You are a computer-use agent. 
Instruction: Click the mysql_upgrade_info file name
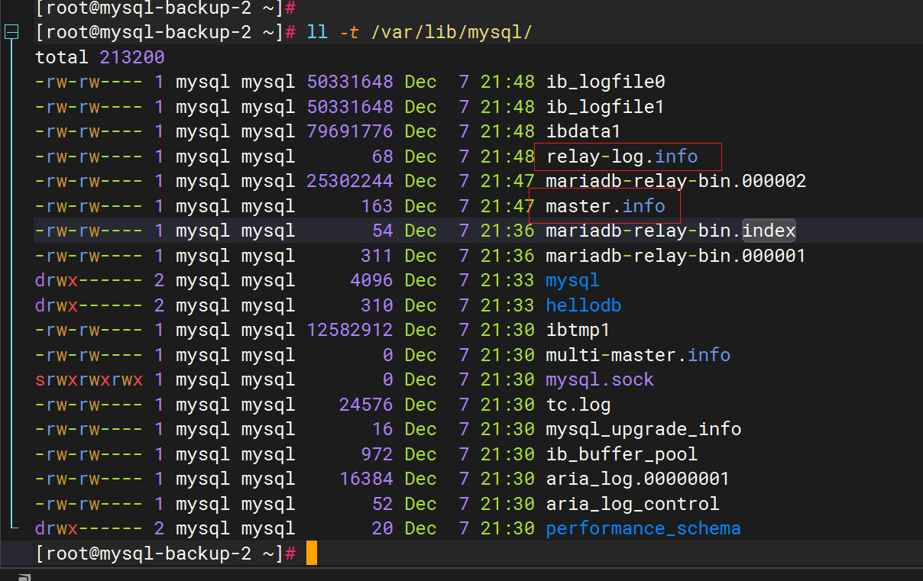tap(643, 429)
